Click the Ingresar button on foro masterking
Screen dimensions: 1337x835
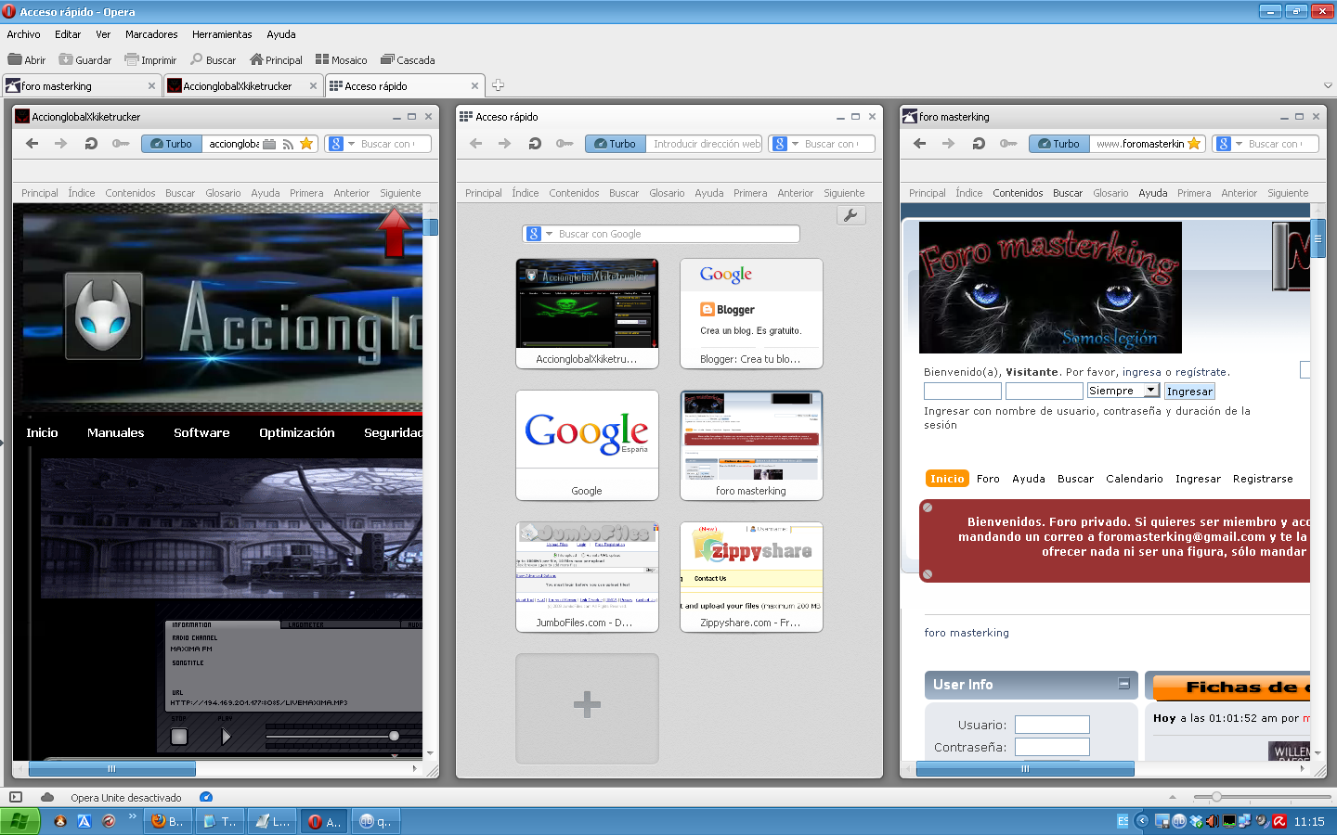pyautogui.click(x=1189, y=391)
